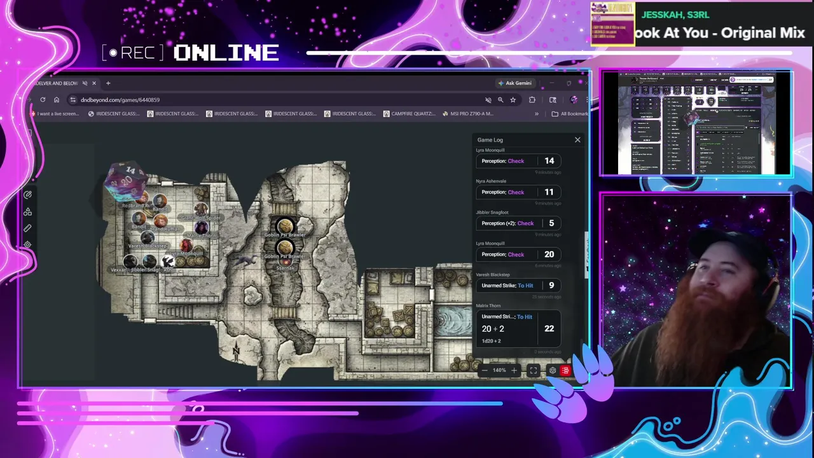This screenshot has height=458, width=814.
Task: Click Lyra Moonquill Perception roll of 14
Action: click(518, 161)
